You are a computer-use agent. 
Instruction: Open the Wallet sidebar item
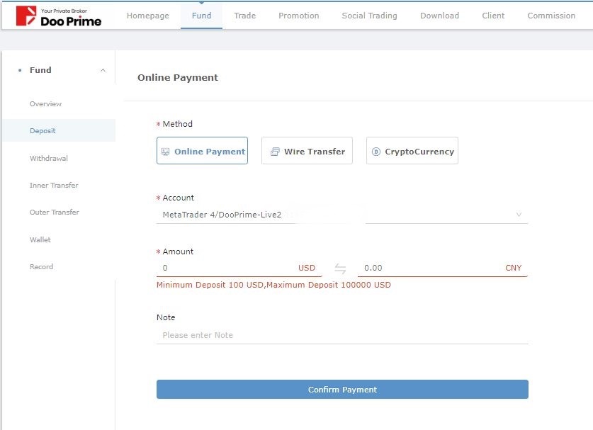(x=40, y=239)
